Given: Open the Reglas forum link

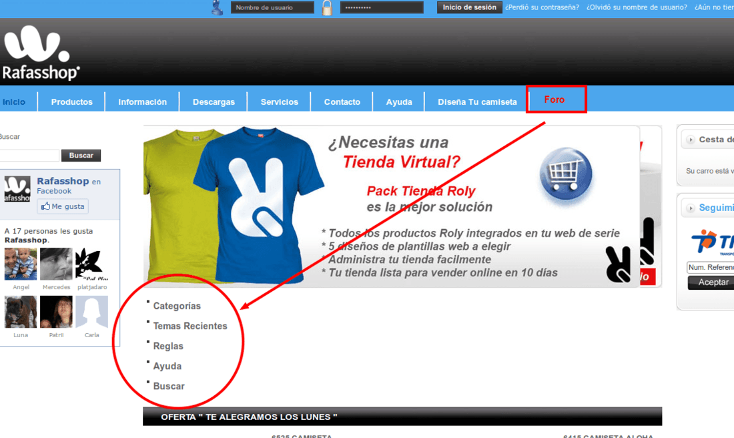Looking at the screenshot, I should click(168, 346).
